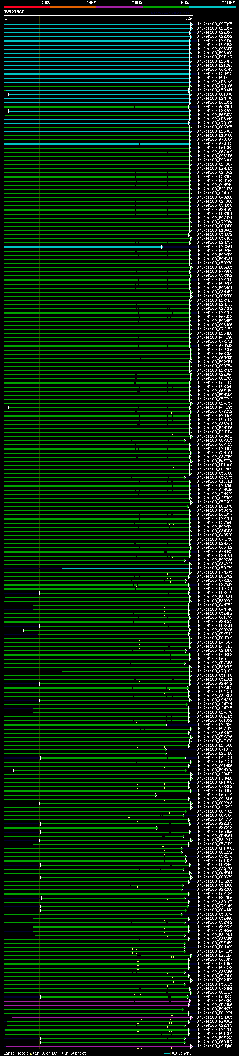
Task: Click the UniRef100_Q7XZD0 label
Action: click(214, 581)
